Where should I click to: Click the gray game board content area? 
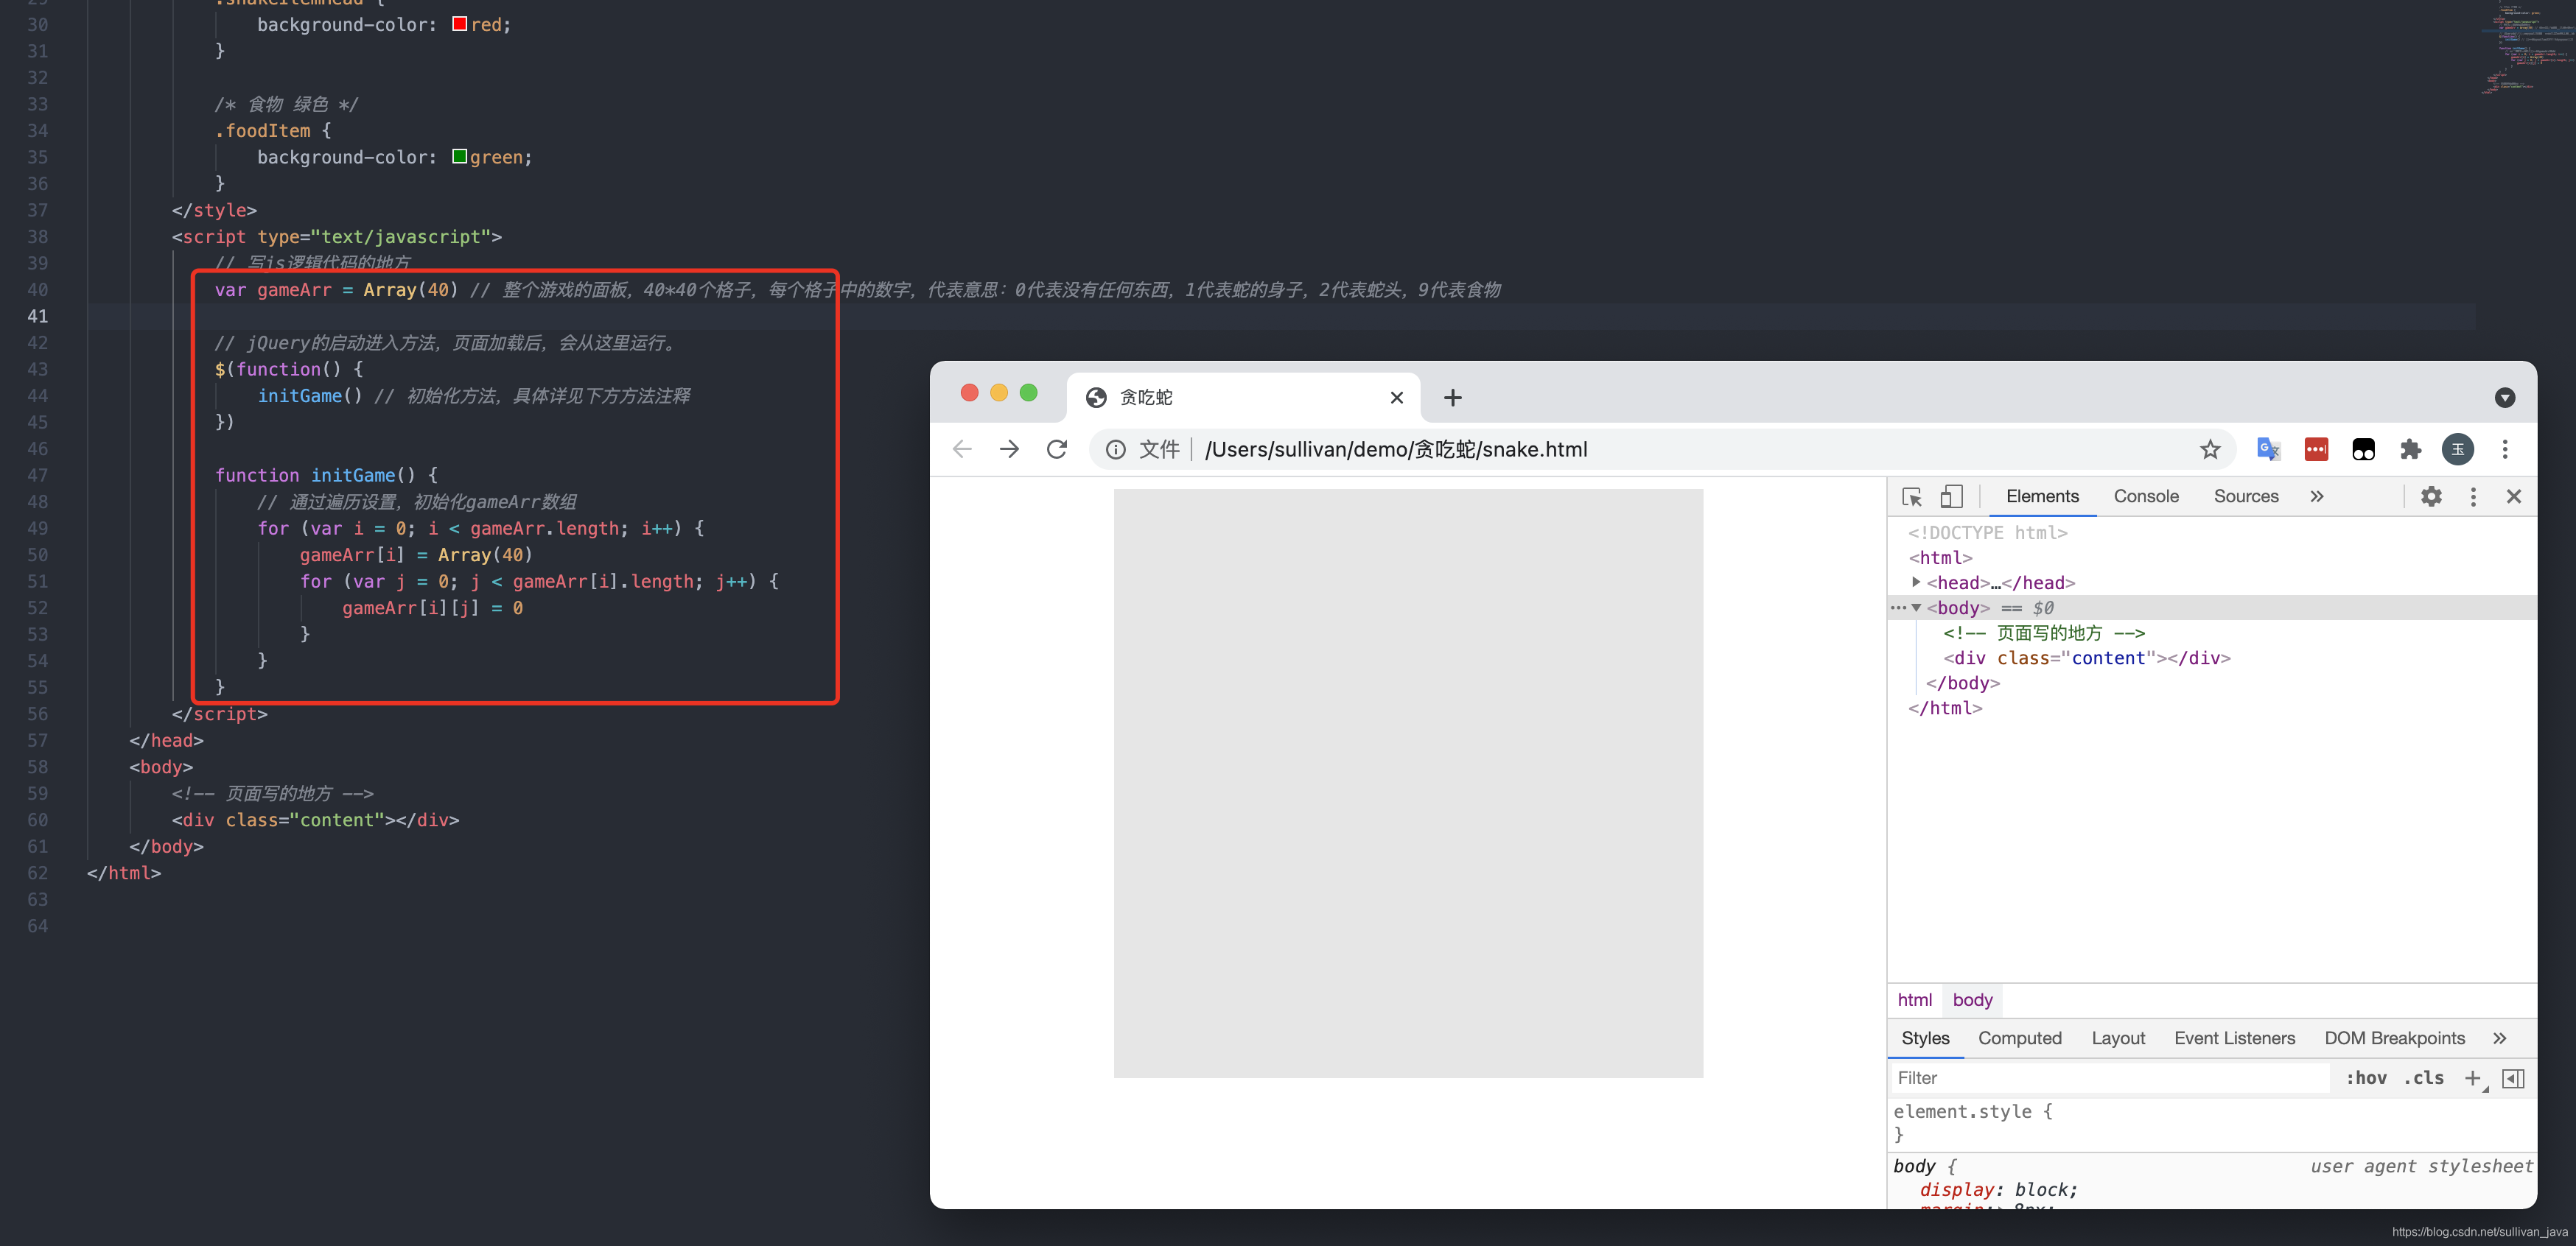(1408, 782)
